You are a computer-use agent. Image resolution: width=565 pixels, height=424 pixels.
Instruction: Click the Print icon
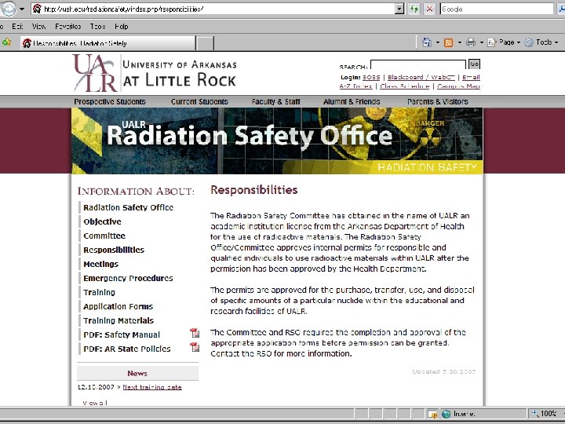tap(471, 42)
